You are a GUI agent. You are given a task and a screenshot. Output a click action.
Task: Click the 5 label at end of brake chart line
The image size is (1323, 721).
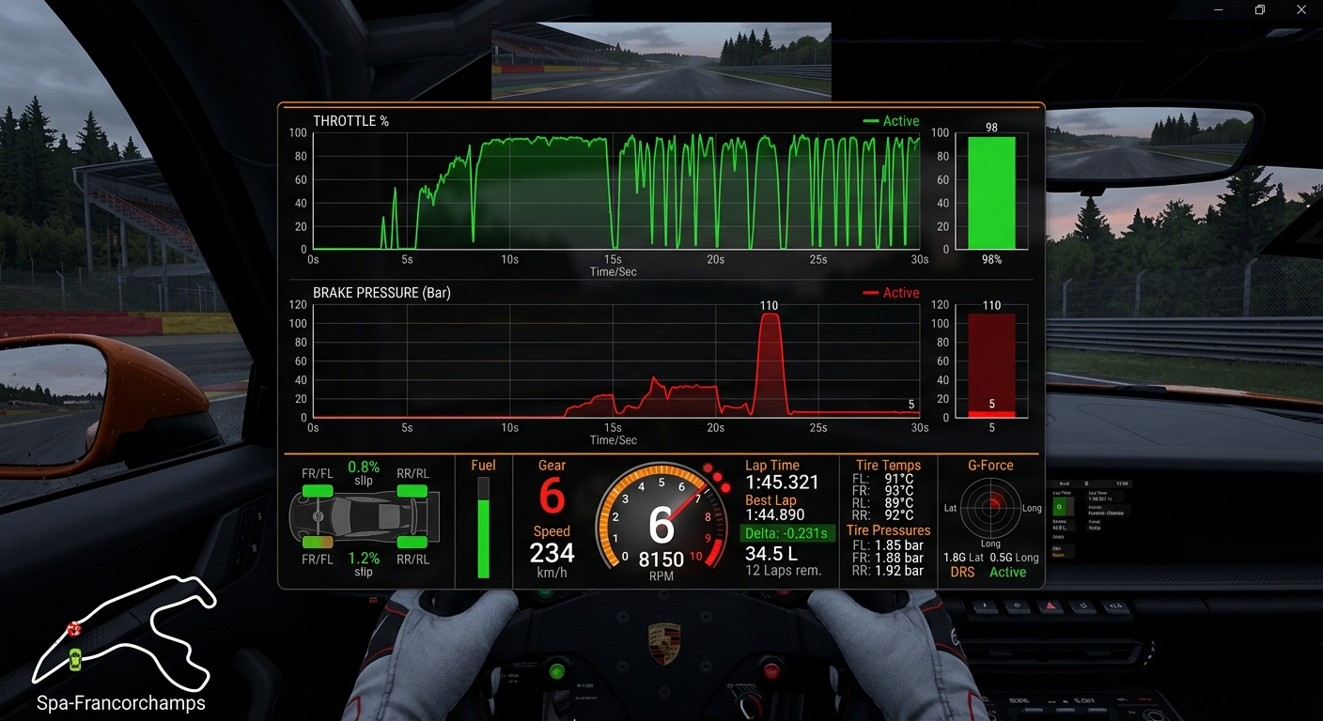pos(911,405)
